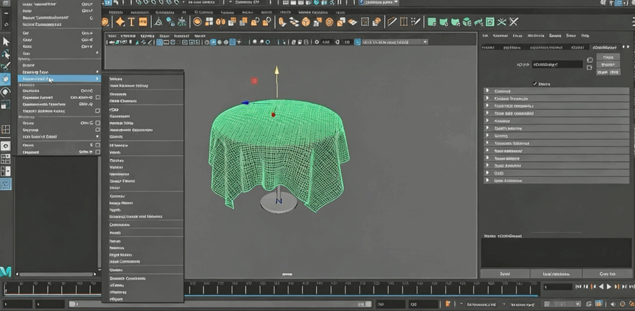
Task: Click the red square manipulator handle
Action: 254,81
